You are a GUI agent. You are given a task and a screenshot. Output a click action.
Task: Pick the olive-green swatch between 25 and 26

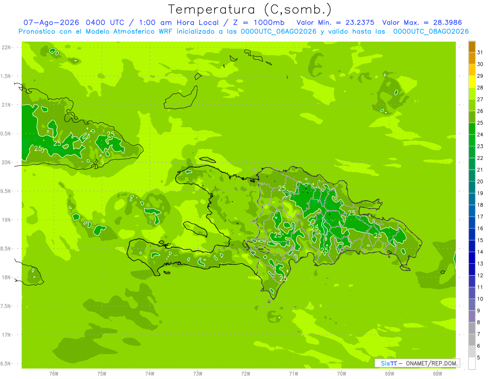[x=472, y=117]
